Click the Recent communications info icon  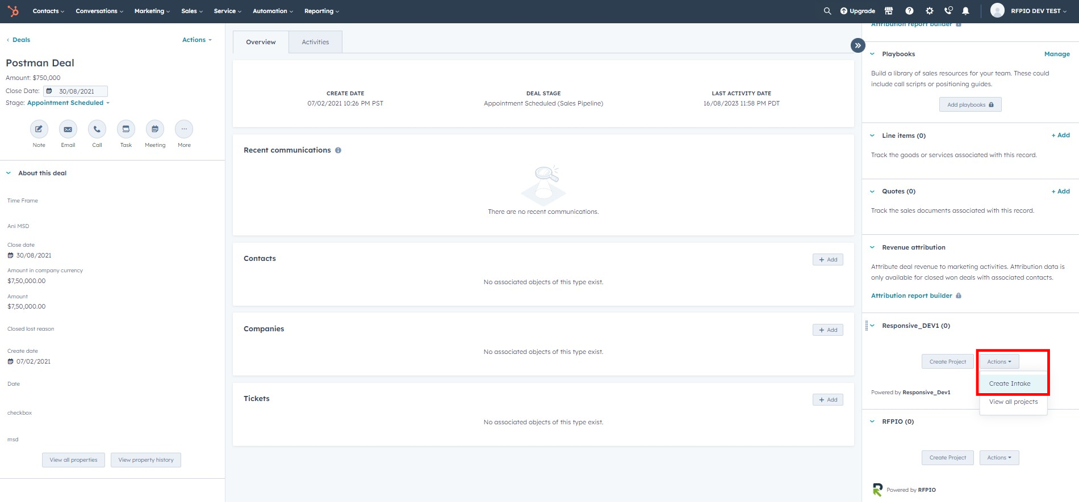point(338,150)
